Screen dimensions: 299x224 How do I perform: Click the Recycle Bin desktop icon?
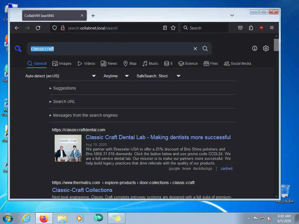[x=285, y=193]
